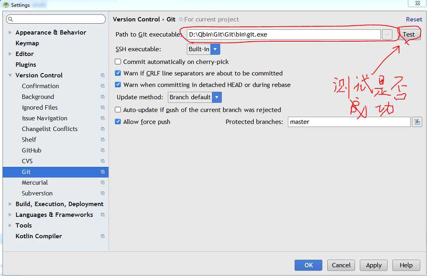Viewport: 427px width, 276px height.
Task: Expand Appearance & Behavior section
Action: point(10,32)
